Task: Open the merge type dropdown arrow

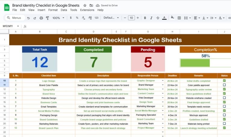Action: tap(190, 18)
